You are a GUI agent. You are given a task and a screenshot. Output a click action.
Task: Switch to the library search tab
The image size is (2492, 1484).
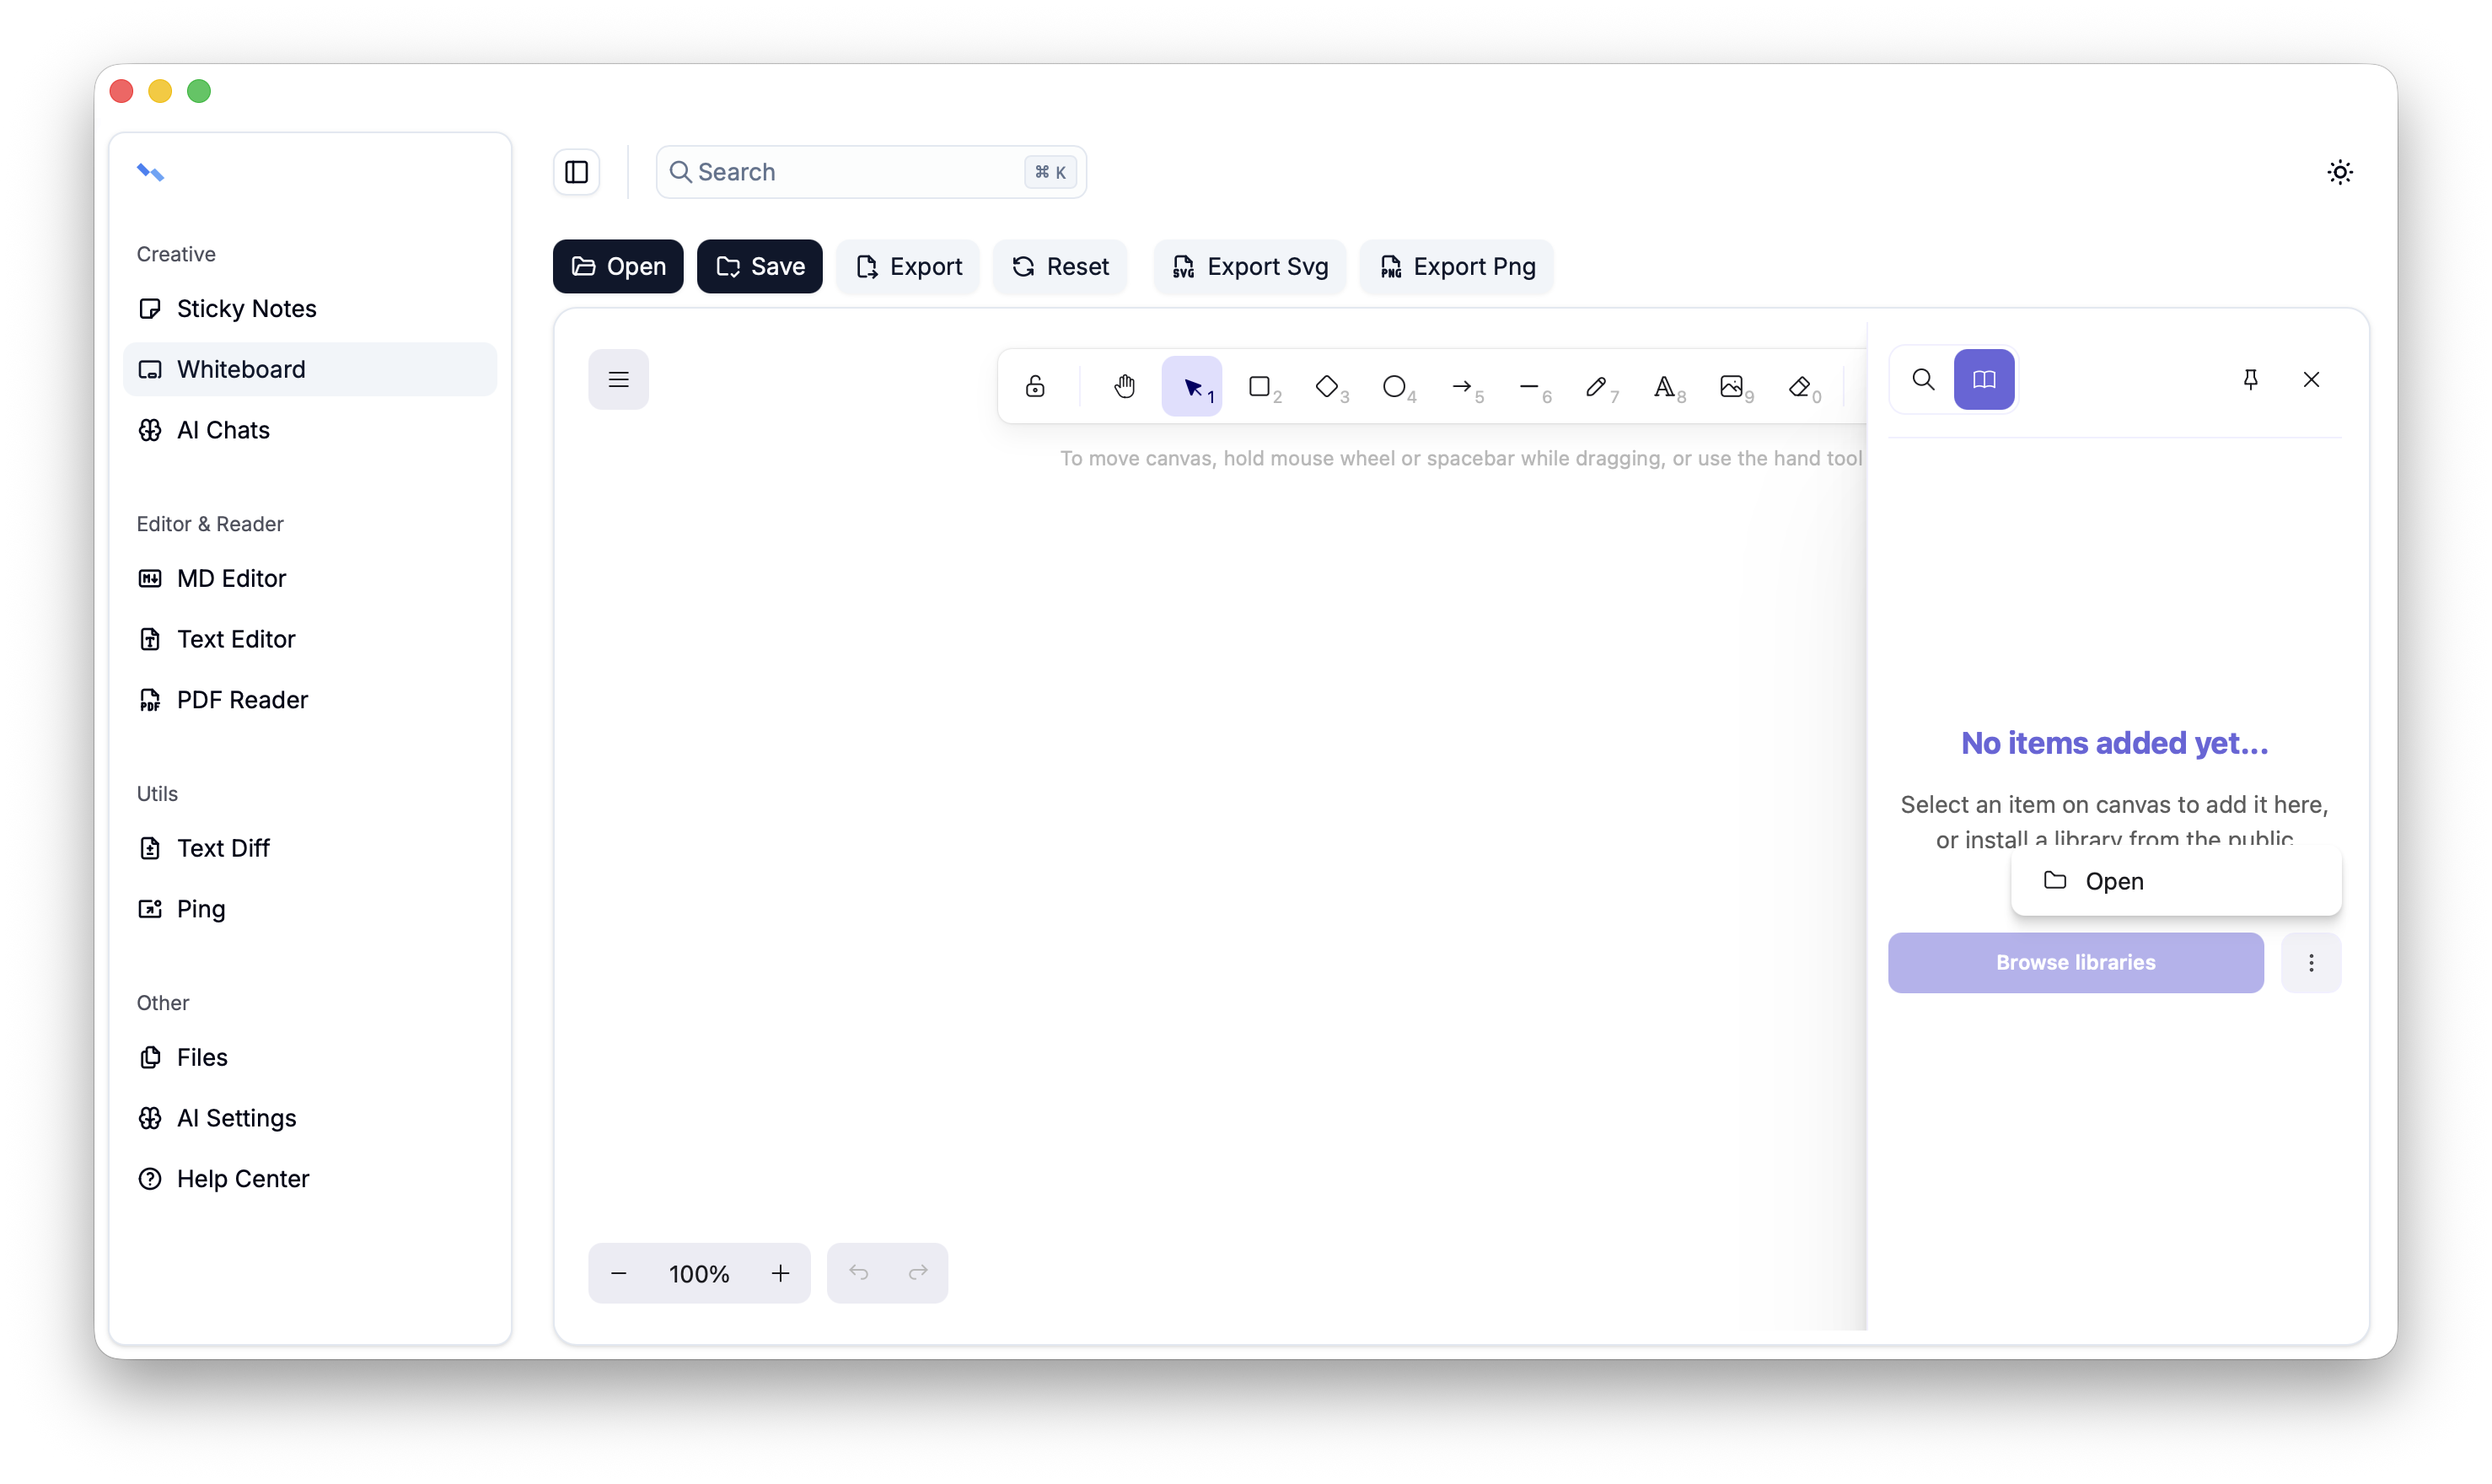1923,380
